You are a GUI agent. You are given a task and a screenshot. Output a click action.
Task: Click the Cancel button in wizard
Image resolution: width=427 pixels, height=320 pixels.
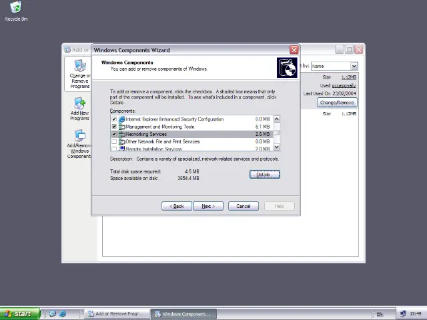click(244, 206)
